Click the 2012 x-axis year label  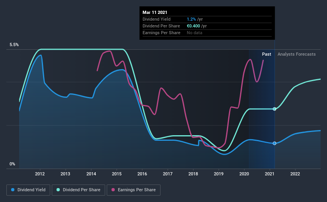pos(40,174)
